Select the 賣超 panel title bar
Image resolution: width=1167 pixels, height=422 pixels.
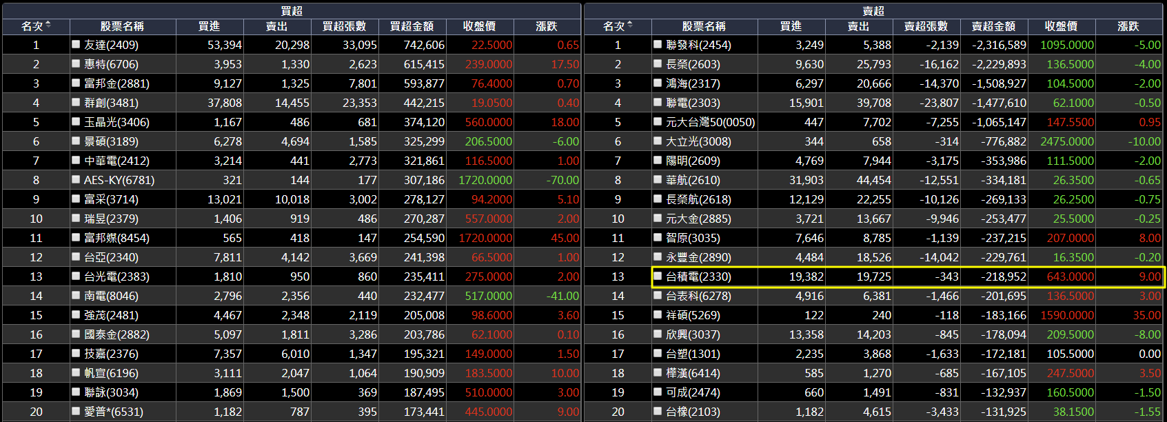(x=873, y=10)
